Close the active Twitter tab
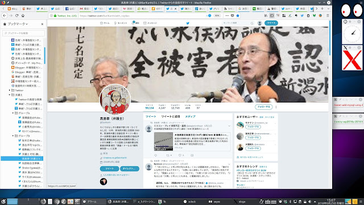Image resolution: width=364 pixels, height=205 pixels. point(176,9)
